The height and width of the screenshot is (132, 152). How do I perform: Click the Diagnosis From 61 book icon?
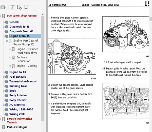7,31
